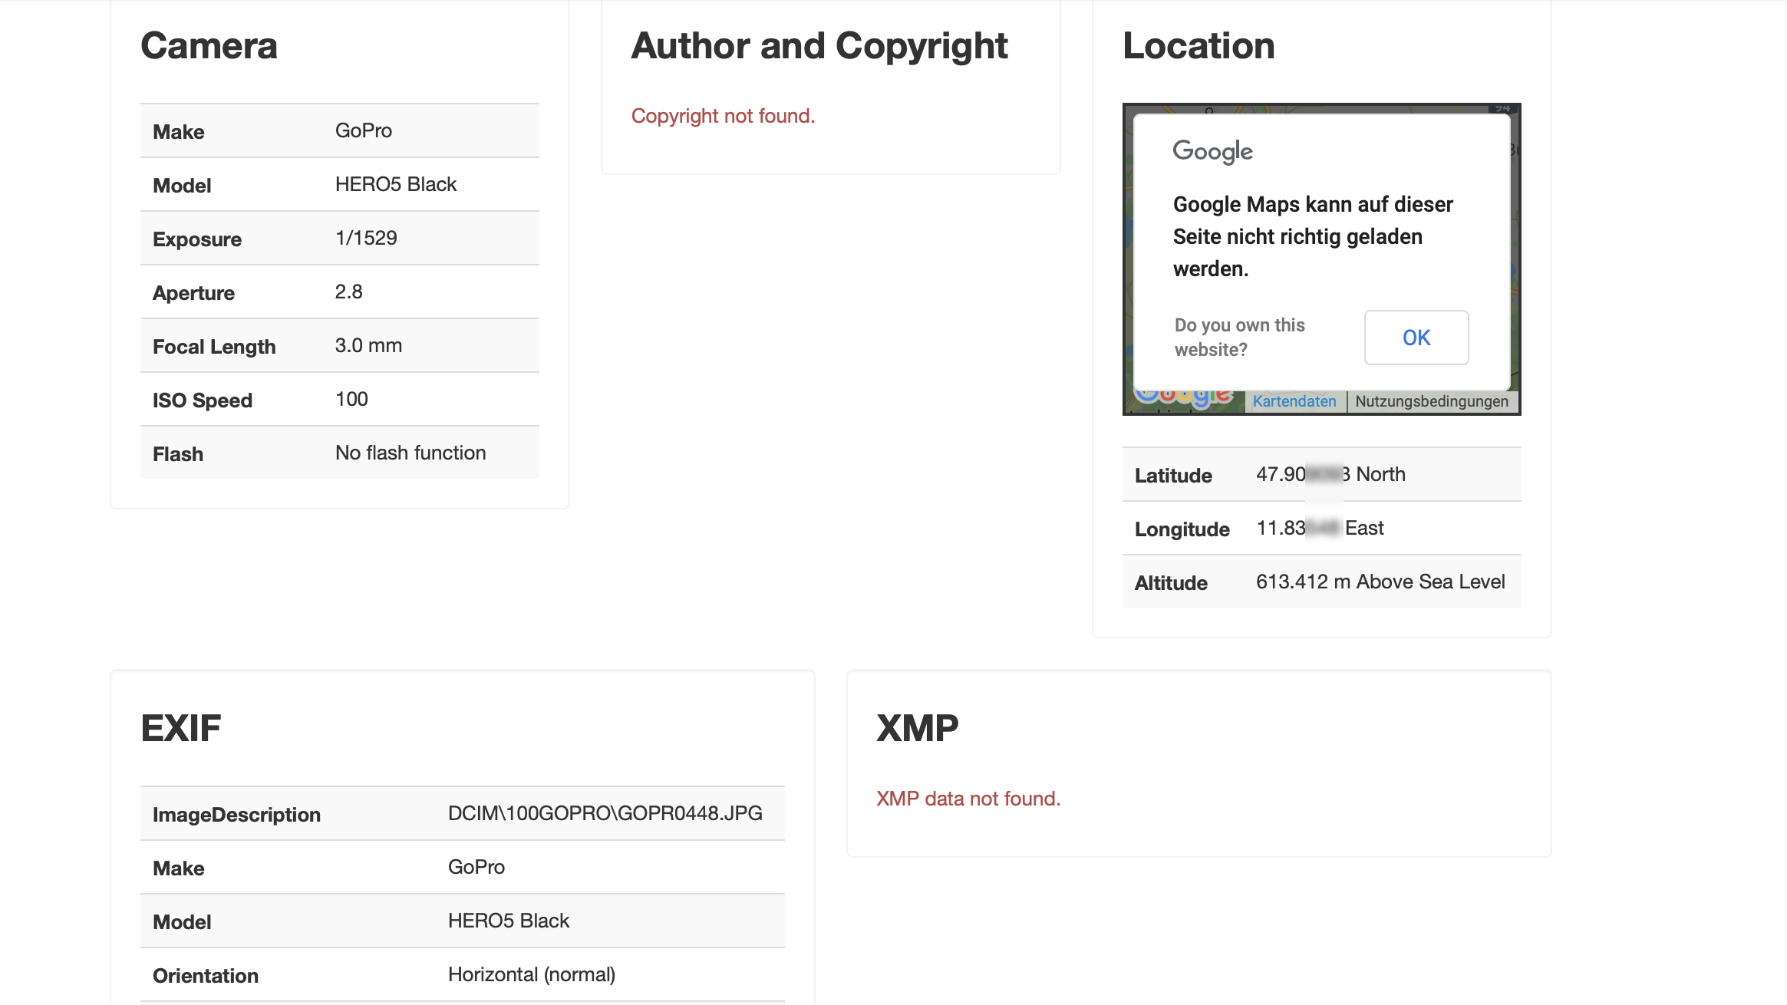
Task: Click the Latitude value 47.90 North
Action: tap(1330, 474)
